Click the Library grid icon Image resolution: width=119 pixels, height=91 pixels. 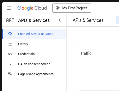(10, 44)
